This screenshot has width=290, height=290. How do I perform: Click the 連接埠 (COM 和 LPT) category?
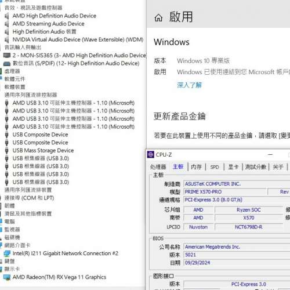[29, 198]
